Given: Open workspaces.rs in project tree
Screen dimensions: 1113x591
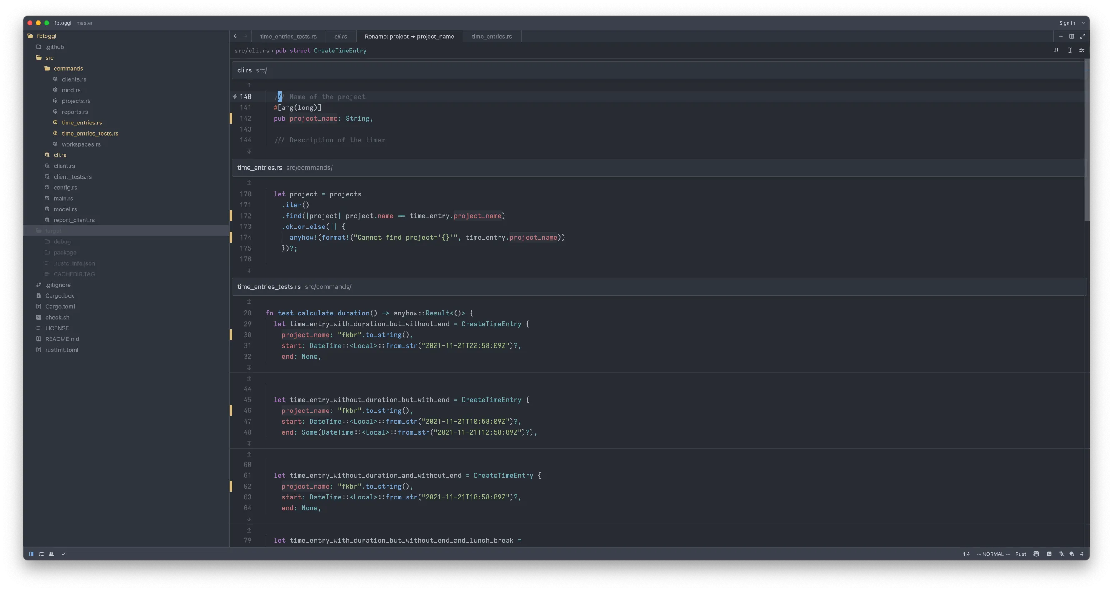Looking at the screenshot, I should (x=127, y=144).
